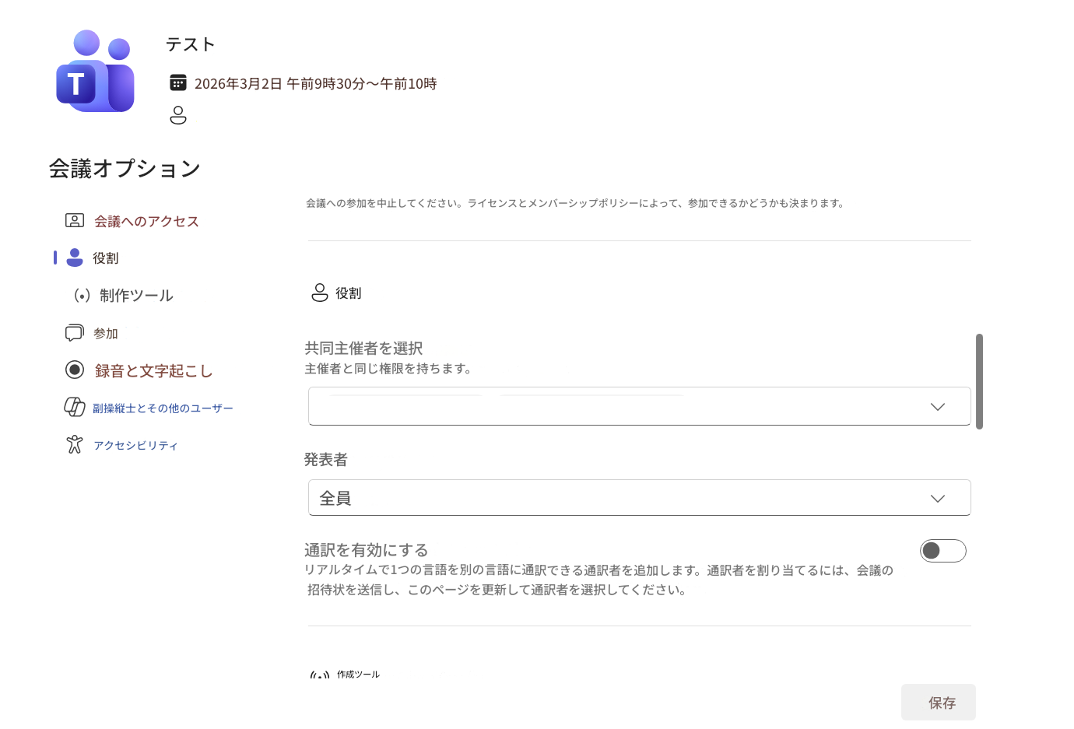Viewport: 1074px width, 729px height.
Task: Click the calendar icon beside meeting date
Action: (x=178, y=82)
